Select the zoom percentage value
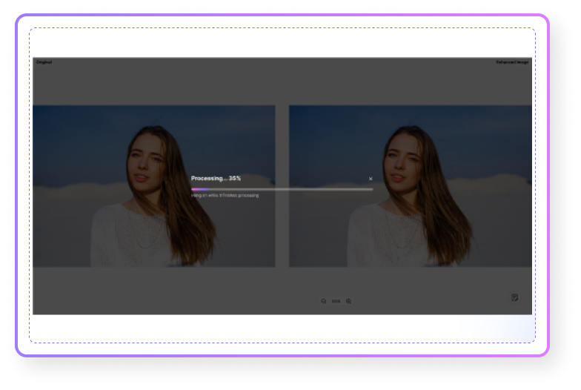581x390 pixels. coord(336,301)
